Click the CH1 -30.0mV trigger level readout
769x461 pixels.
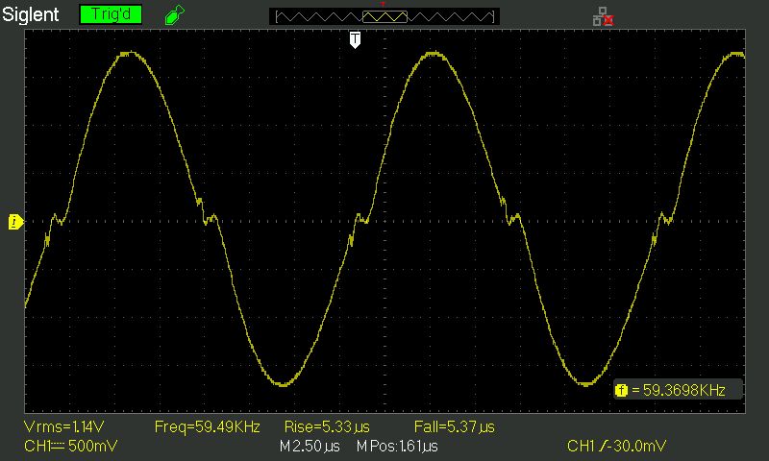616,446
